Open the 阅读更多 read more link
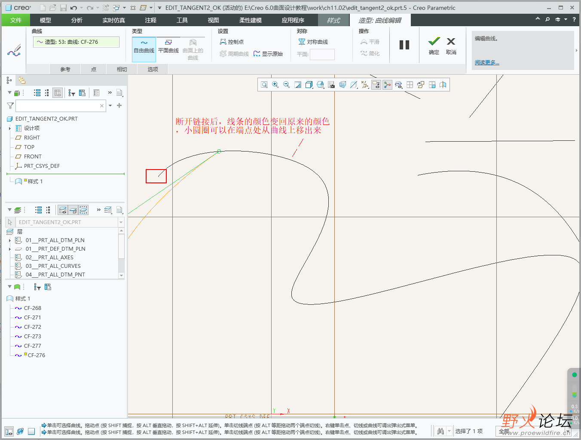Screen dimensions: 581x440 pyautogui.click(x=487, y=63)
